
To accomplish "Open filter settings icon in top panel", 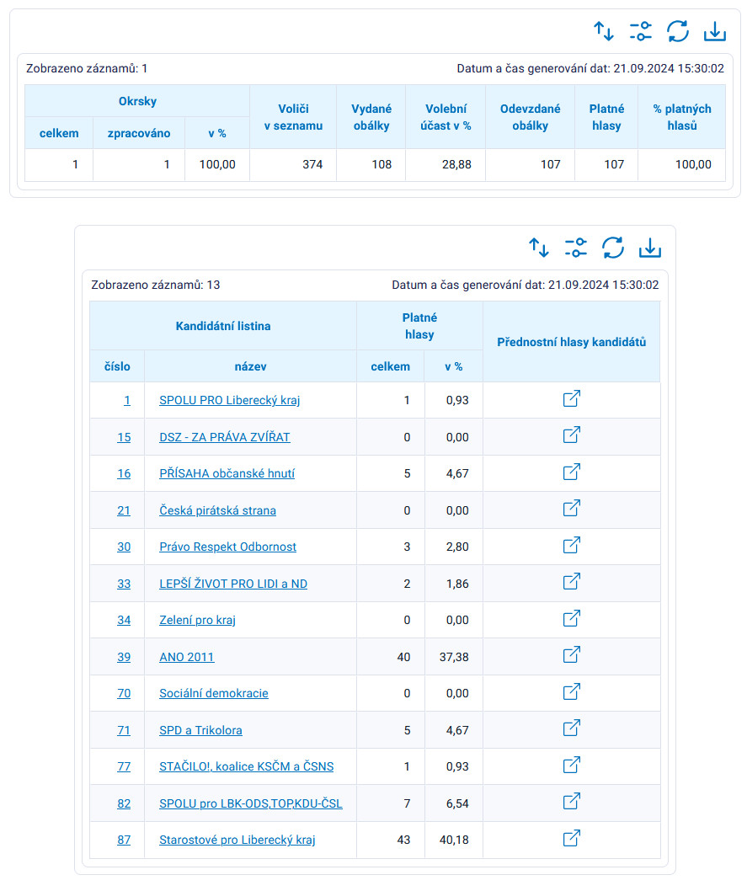I will (x=641, y=31).
